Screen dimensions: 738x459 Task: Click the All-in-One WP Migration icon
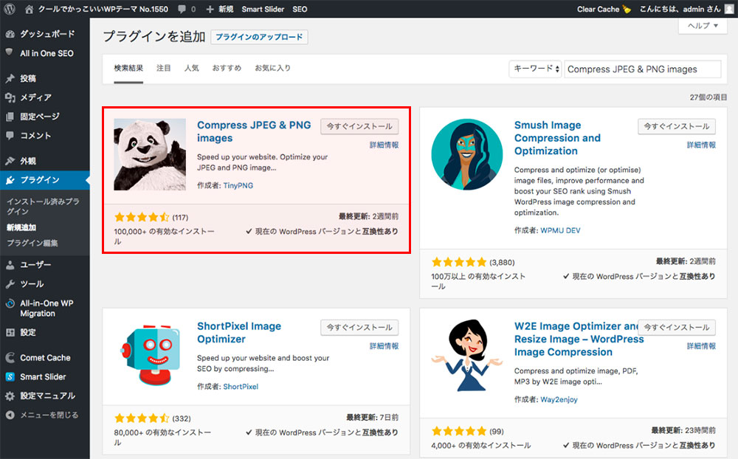(10, 303)
